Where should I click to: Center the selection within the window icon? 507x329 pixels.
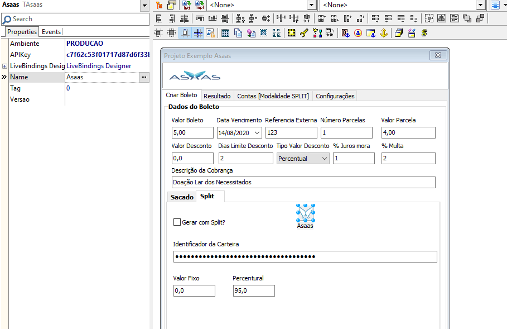[429, 18]
